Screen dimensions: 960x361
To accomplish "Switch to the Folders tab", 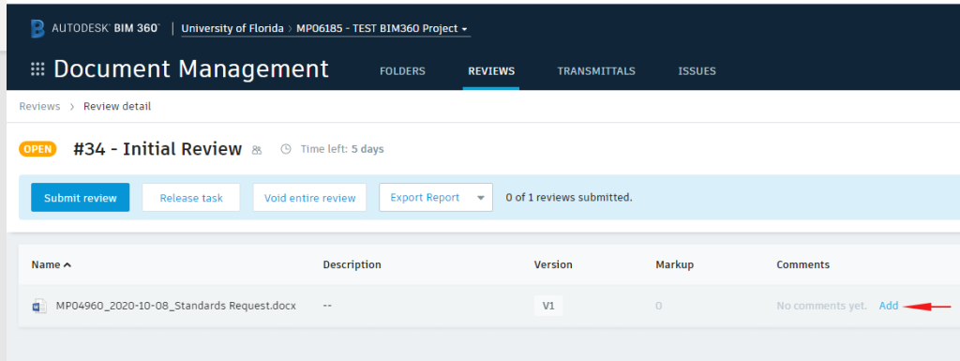I will click(402, 71).
